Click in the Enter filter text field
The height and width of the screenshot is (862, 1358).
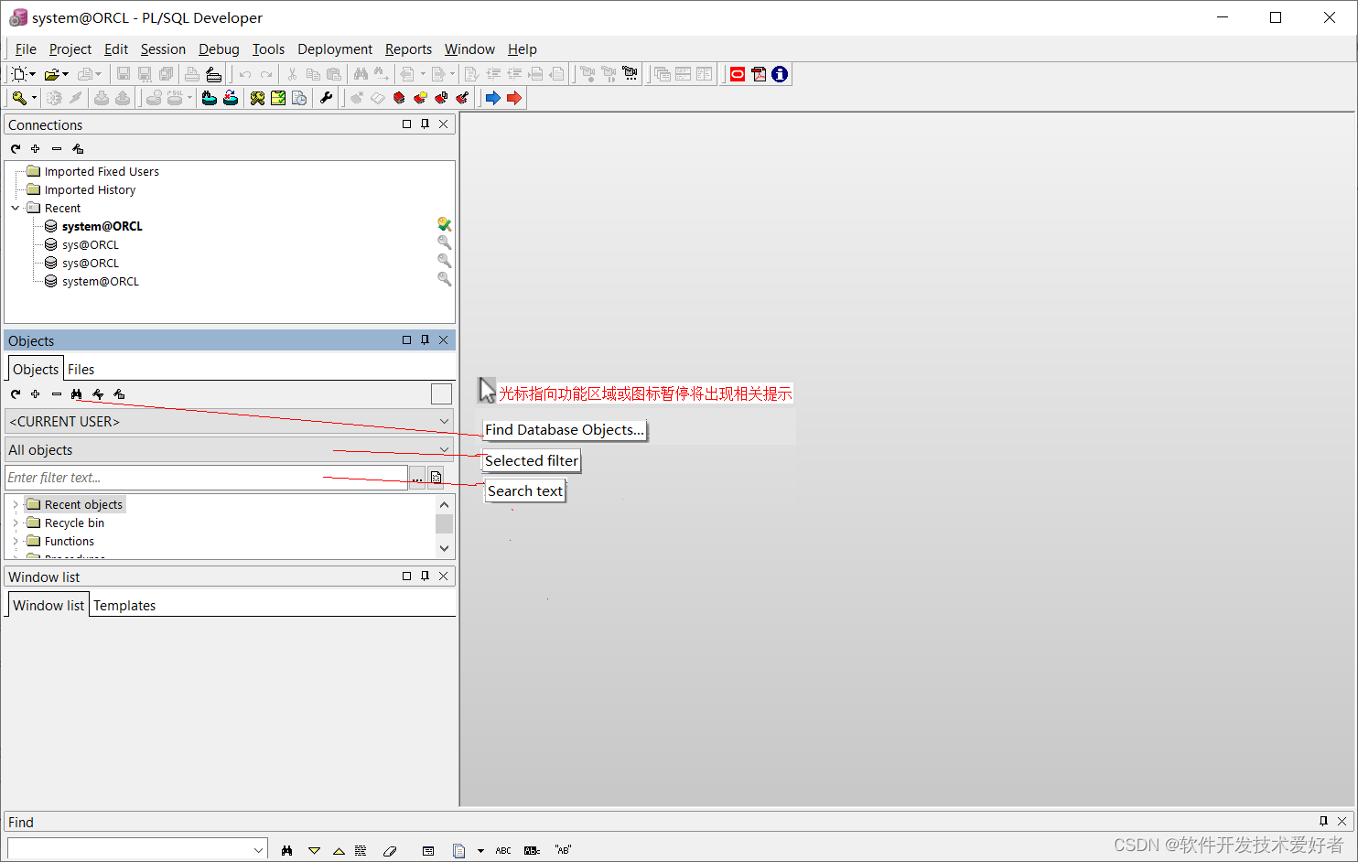pyautogui.click(x=206, y=478)
